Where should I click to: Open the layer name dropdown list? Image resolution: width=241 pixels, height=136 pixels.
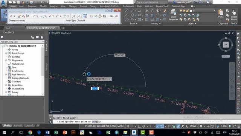[215, 11]
